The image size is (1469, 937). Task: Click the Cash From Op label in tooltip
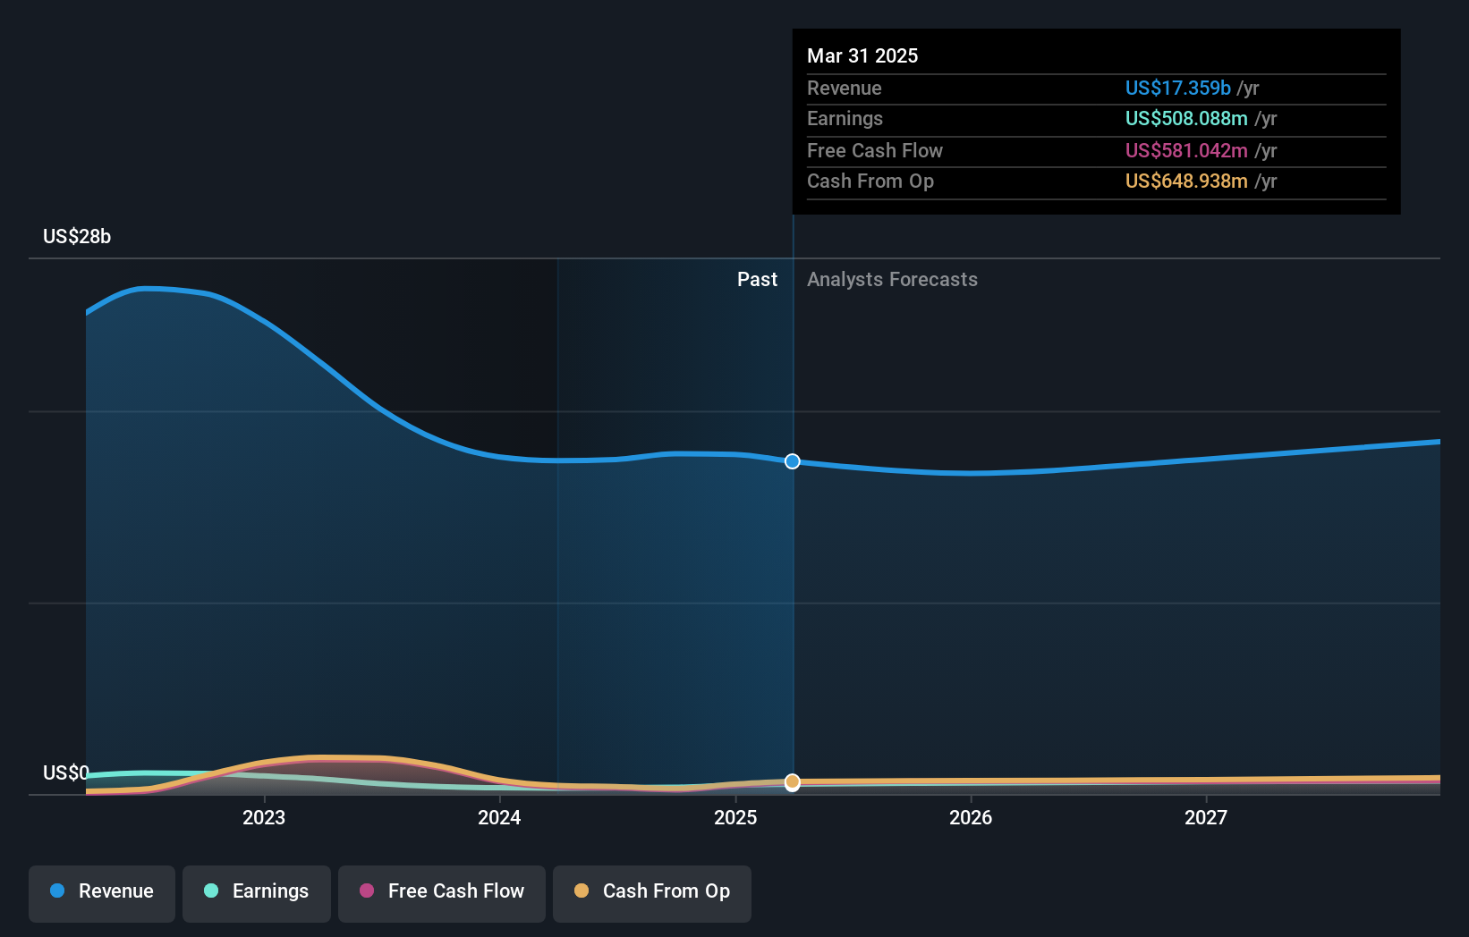pyautogui.click(x=870, y=181)
